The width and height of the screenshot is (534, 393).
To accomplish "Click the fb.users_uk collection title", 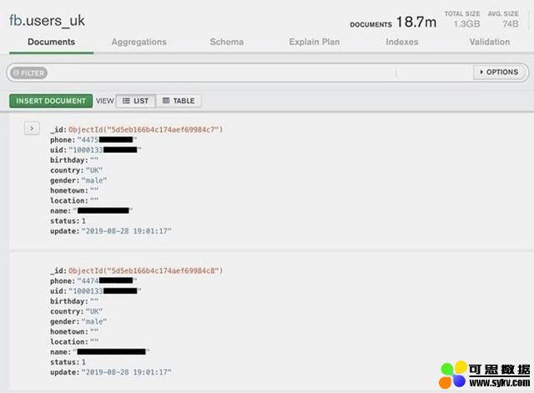I will coord(47,20).
